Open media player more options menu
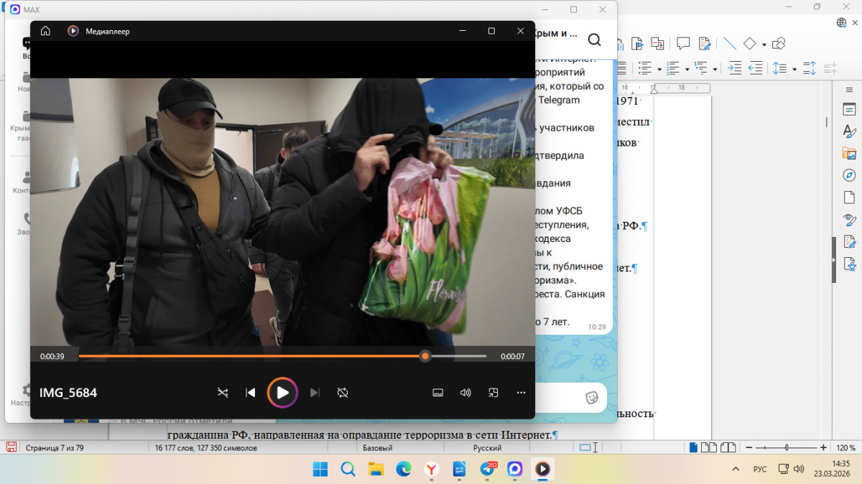The height and width of the screenshot is (484, 862). click(522, 393)
